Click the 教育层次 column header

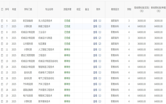point(115,9)
